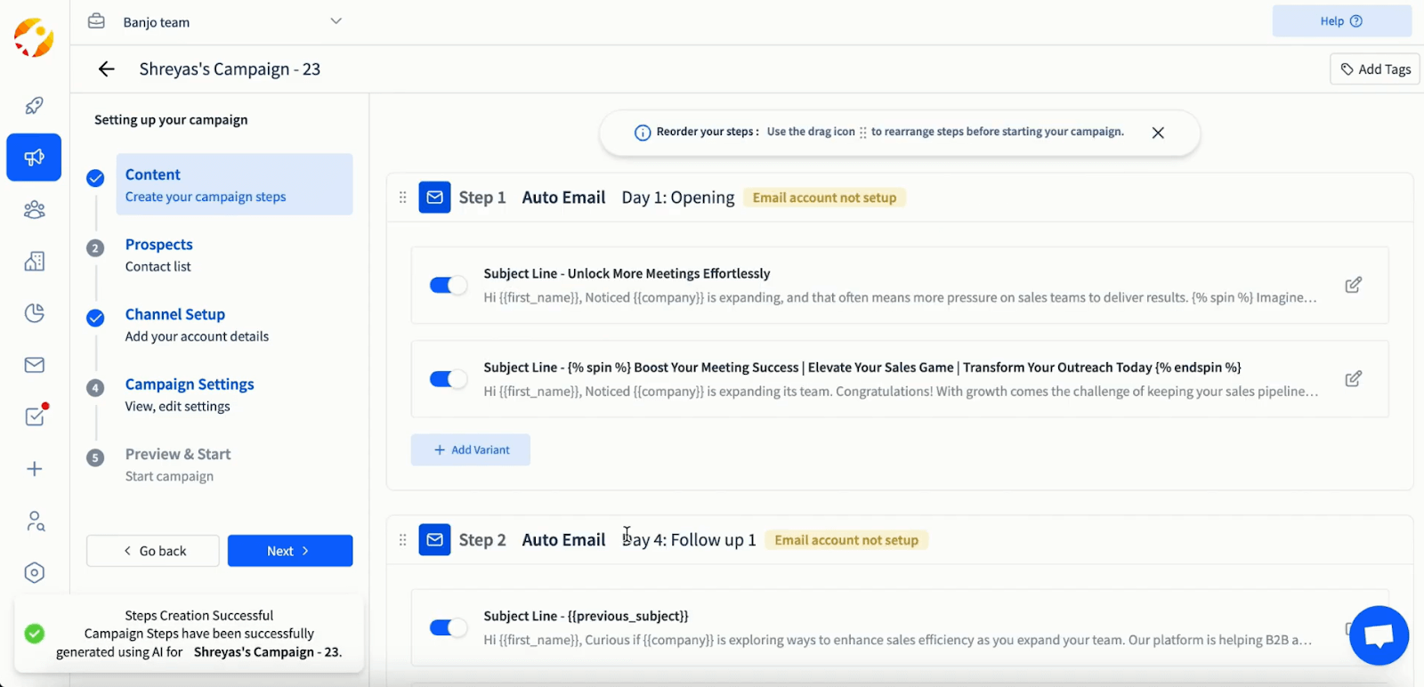
Task: Click the Next button
Action: coord(290,551)
